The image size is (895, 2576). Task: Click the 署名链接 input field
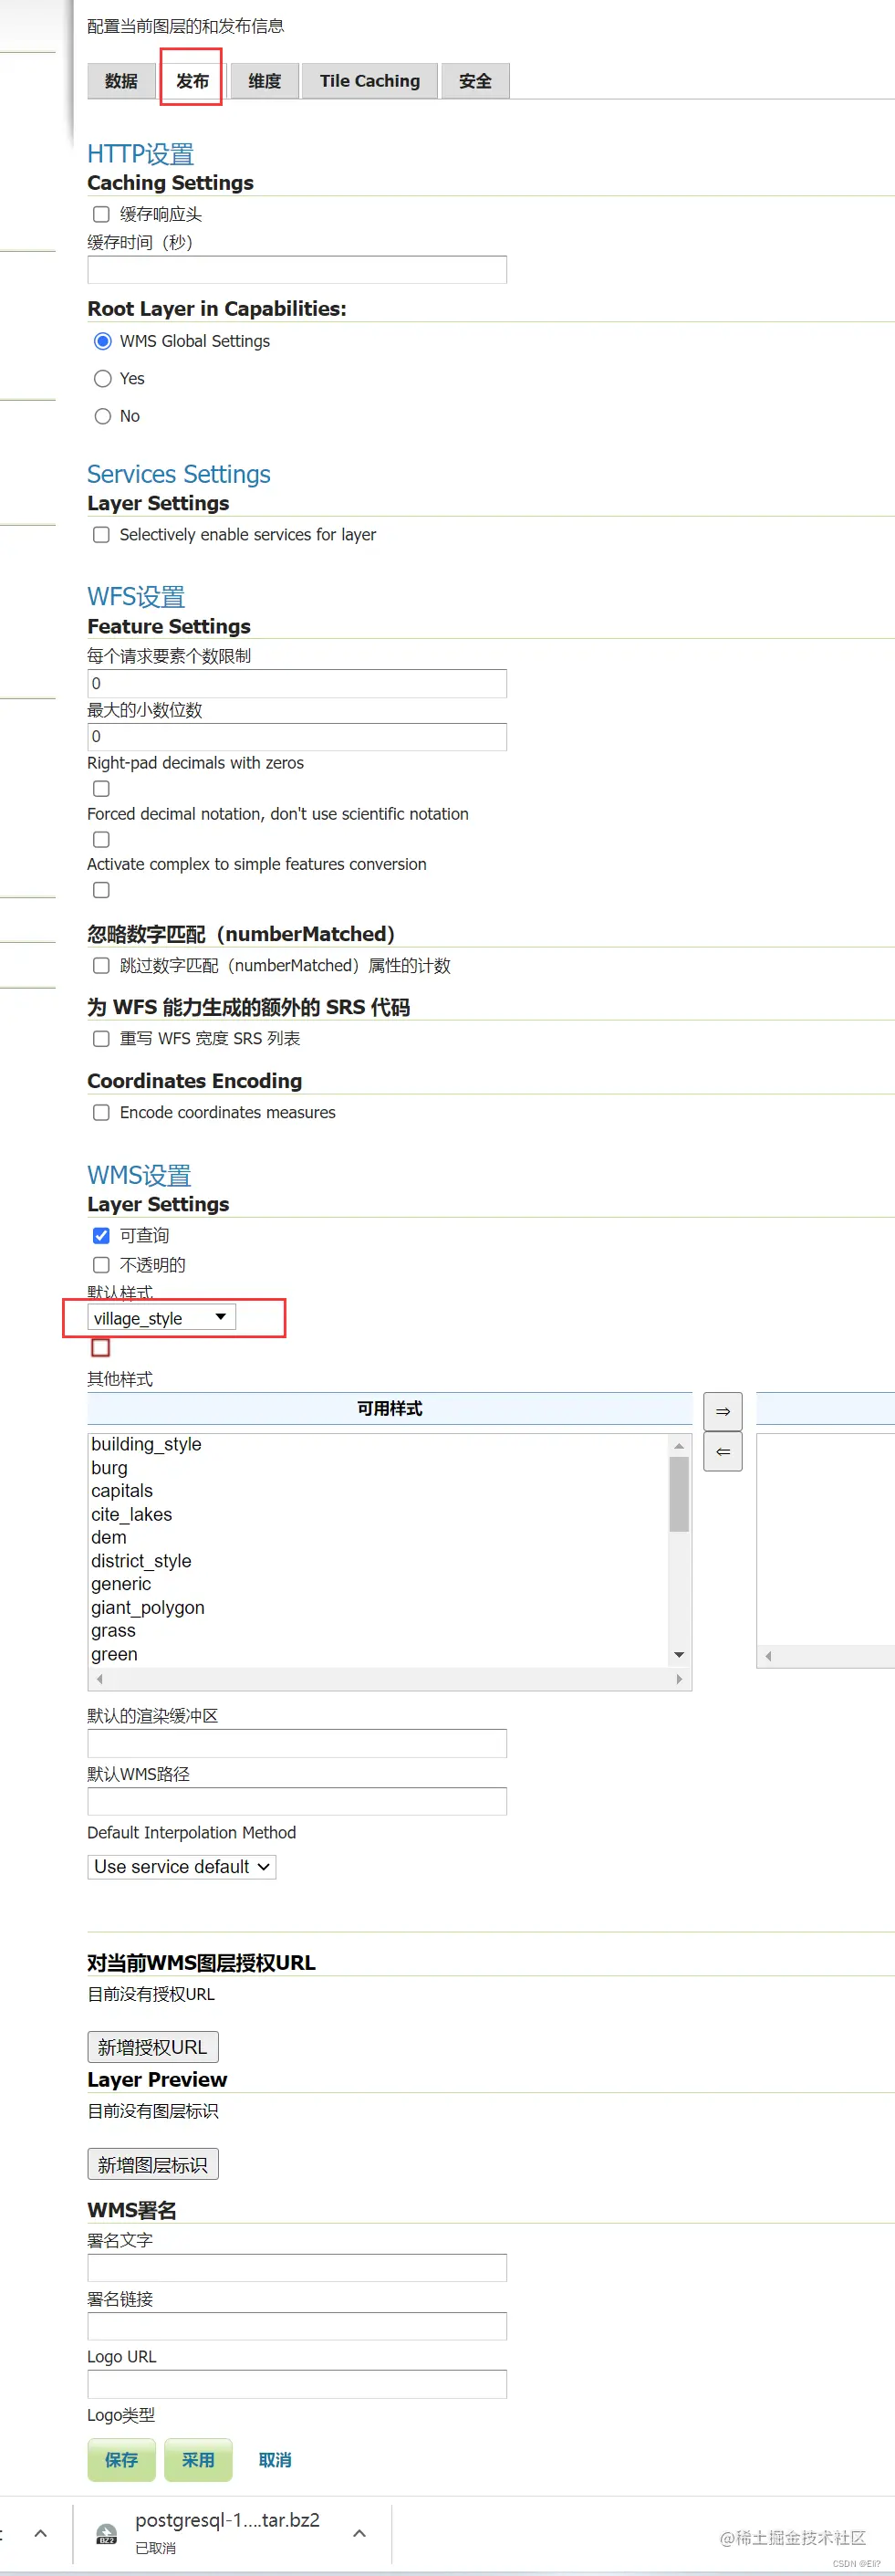pyautogui.click(x=297, y=2326)
